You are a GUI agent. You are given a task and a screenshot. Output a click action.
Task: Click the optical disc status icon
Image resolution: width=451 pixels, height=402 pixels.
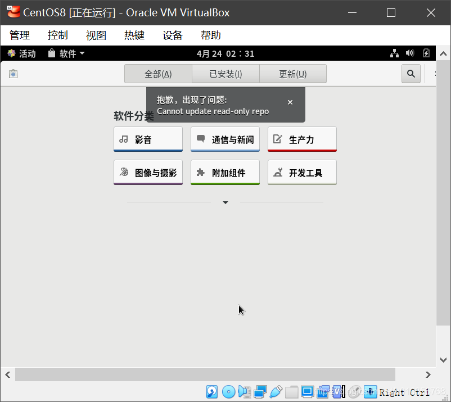tap(228, 392)
